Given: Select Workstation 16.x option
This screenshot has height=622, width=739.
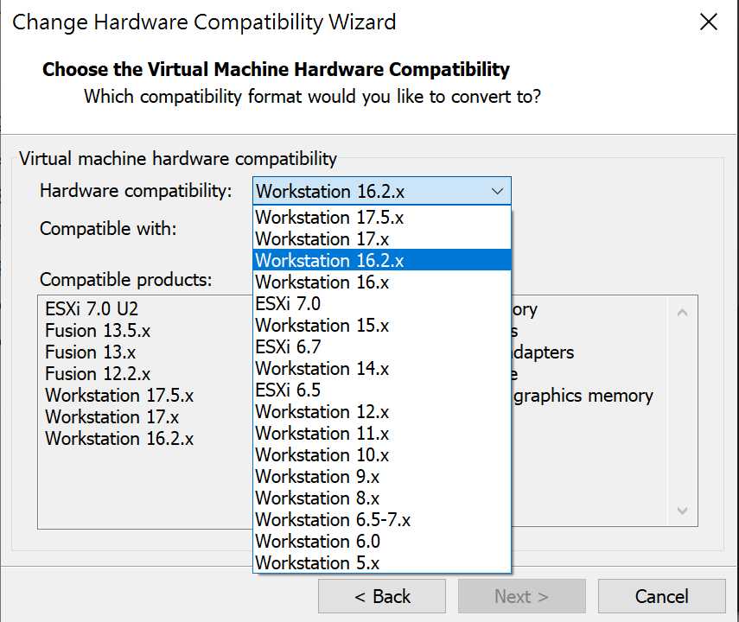Looking at the screenshot, I should click(382, 282).
